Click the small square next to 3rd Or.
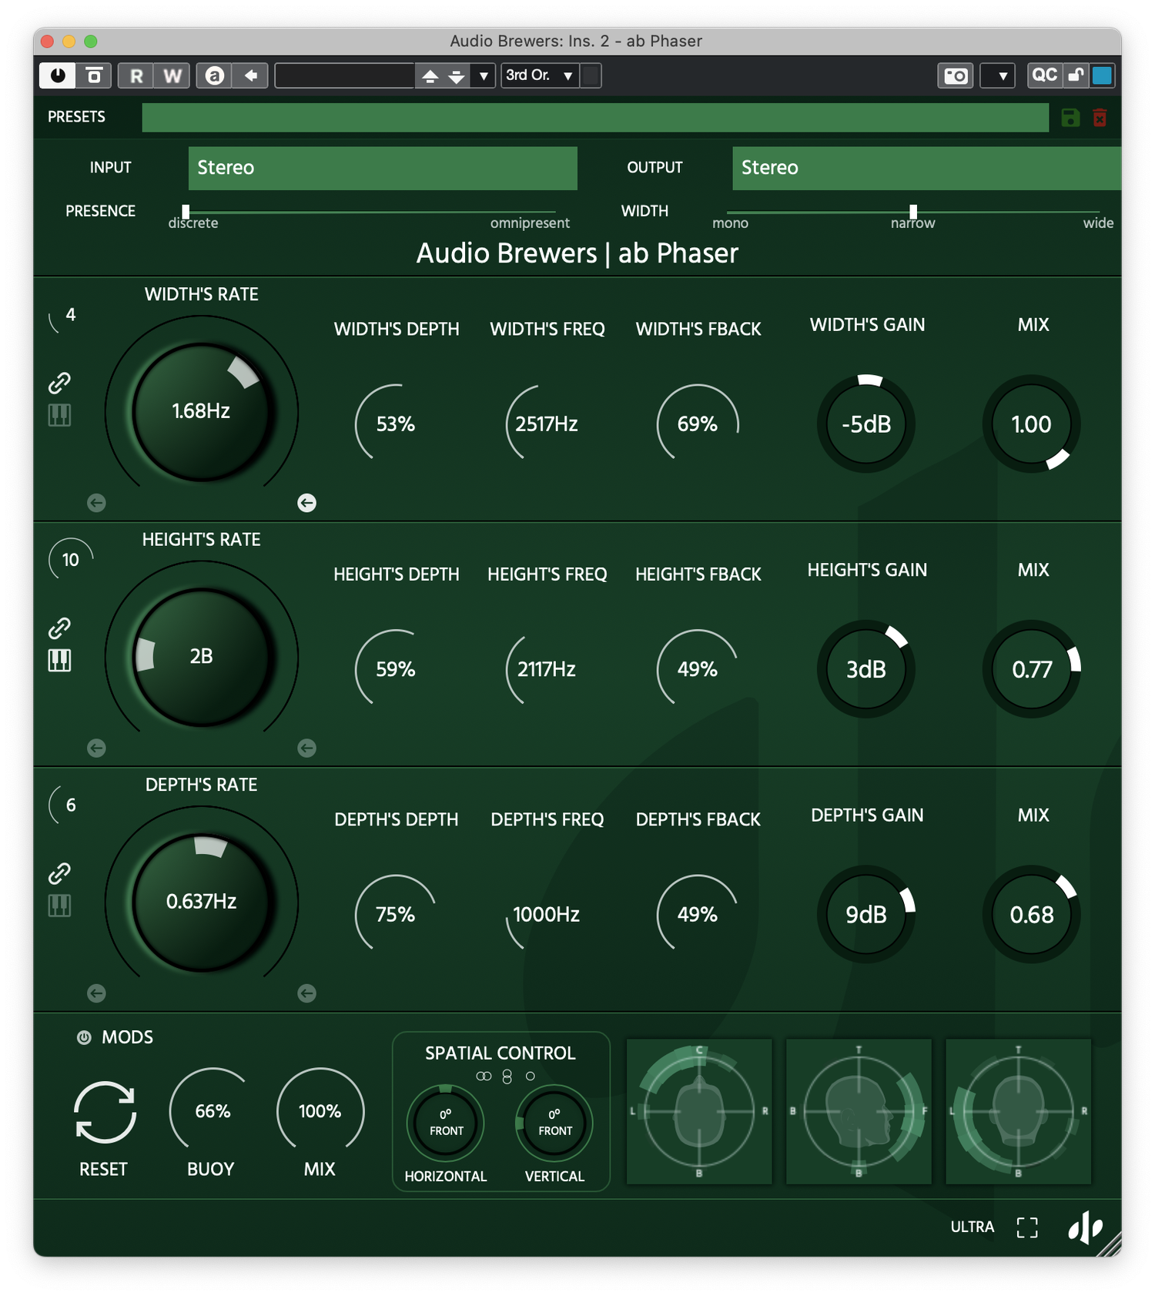 (591, 75)
